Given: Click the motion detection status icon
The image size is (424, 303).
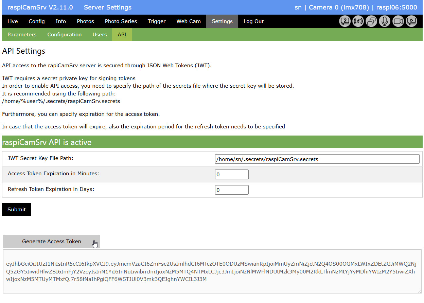Looking at the screenshot, I should 358,21.
